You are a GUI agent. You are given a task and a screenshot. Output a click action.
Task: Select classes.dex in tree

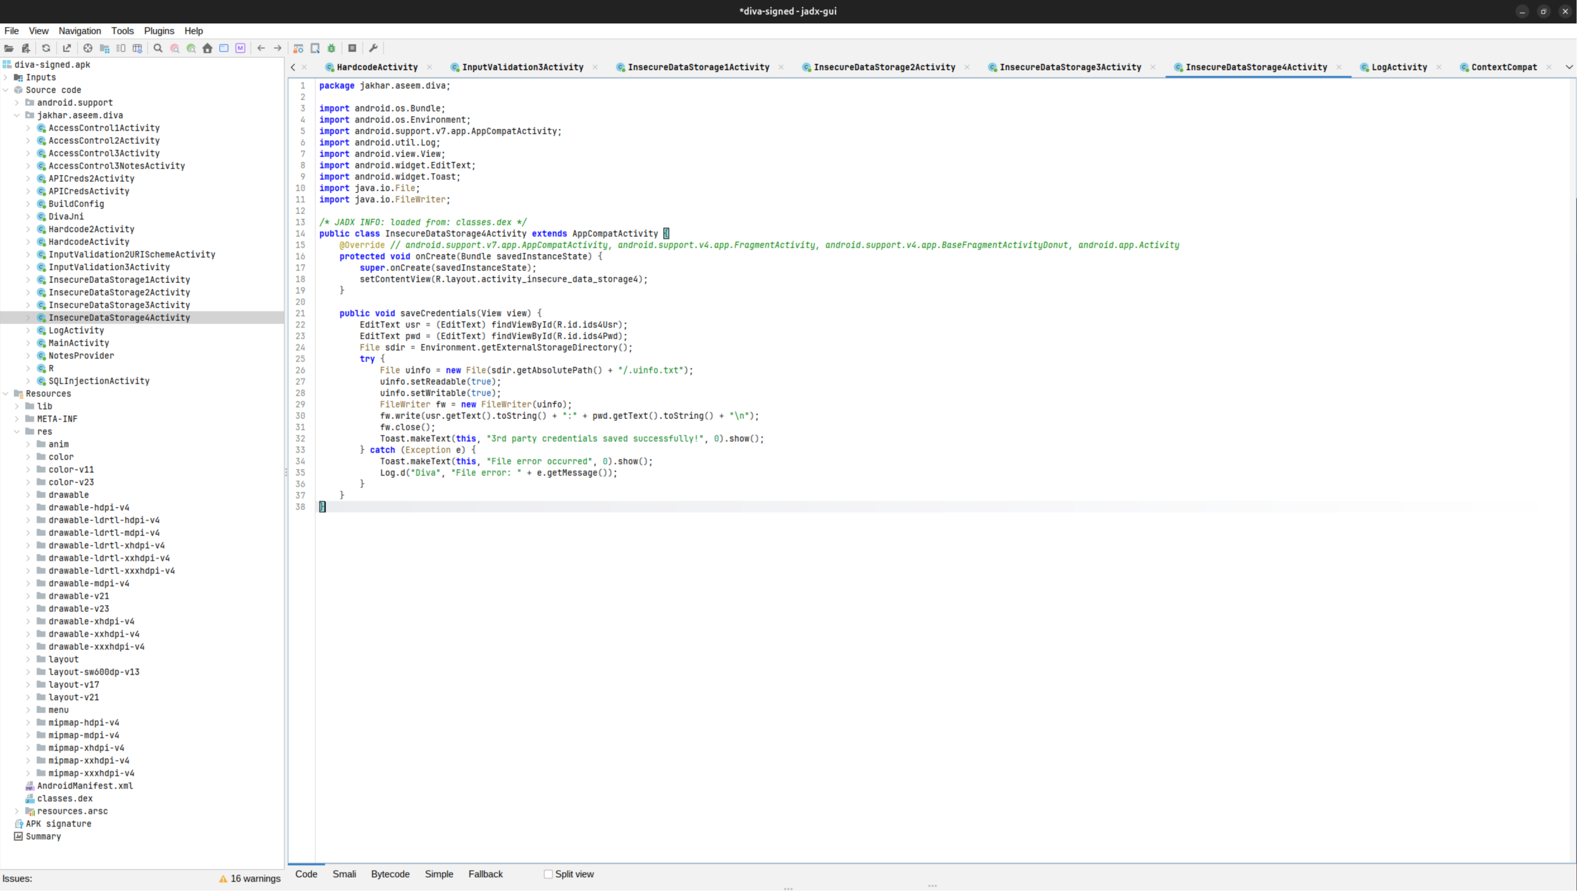click(65, 799)
